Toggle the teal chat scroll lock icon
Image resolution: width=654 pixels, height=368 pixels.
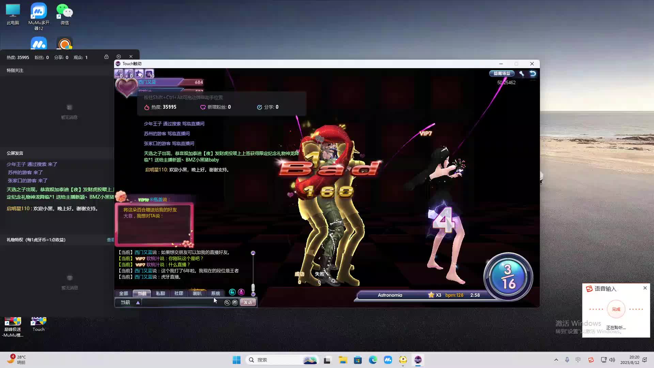[232, 292]
